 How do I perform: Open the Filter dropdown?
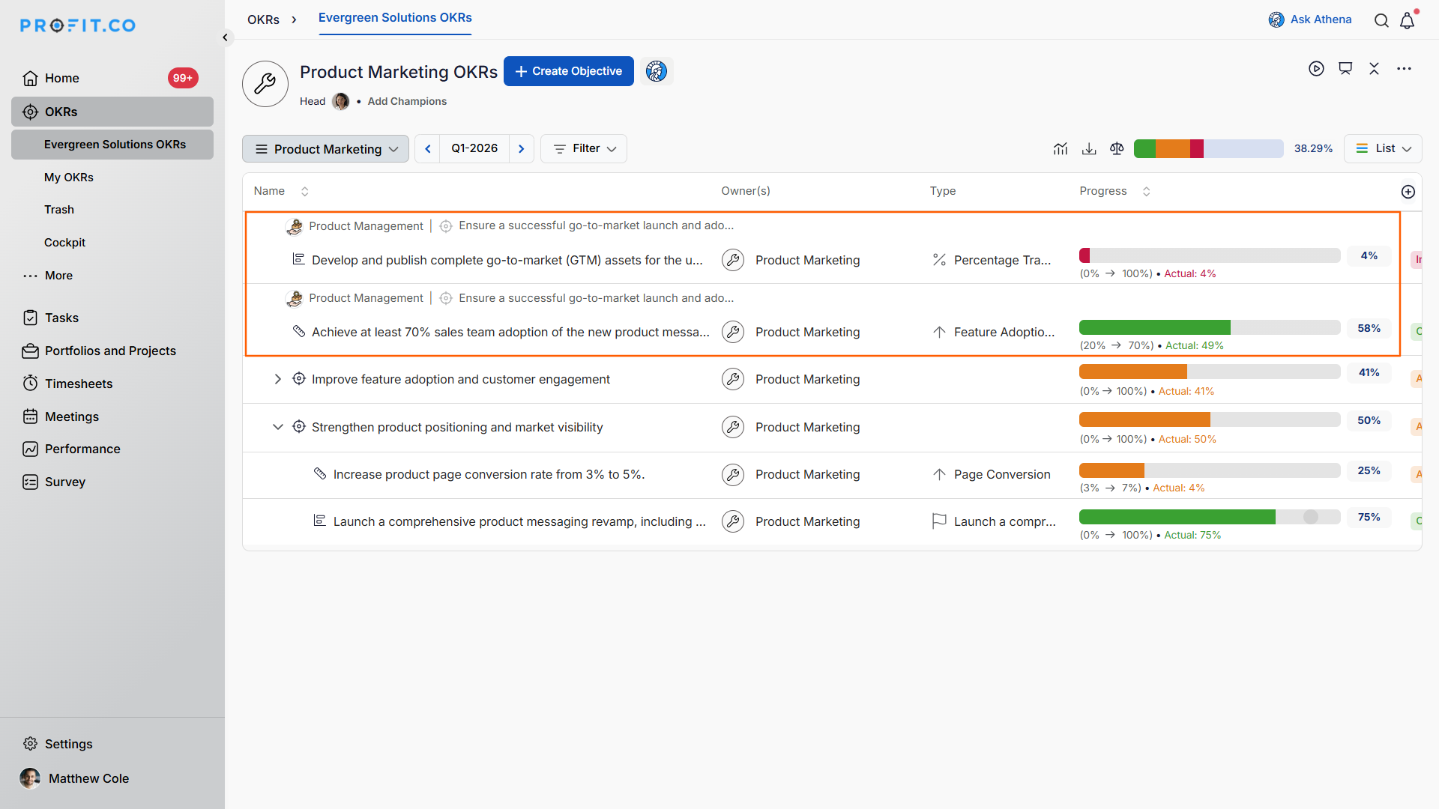click(584, 149)
